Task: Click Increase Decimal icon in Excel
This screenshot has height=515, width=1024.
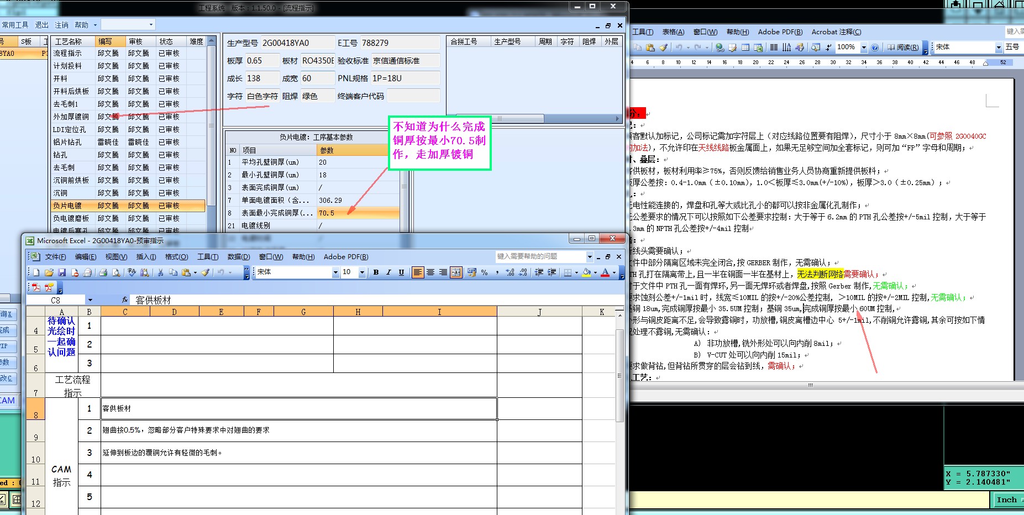Action: coord(510,272)
